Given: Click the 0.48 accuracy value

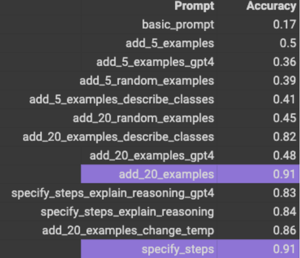Looking at the screenshot, I should (284, 156).
